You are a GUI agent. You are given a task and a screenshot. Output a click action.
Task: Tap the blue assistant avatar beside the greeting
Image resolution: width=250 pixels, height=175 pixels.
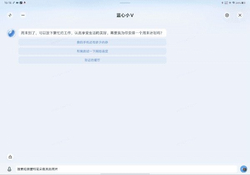point(11,33)
